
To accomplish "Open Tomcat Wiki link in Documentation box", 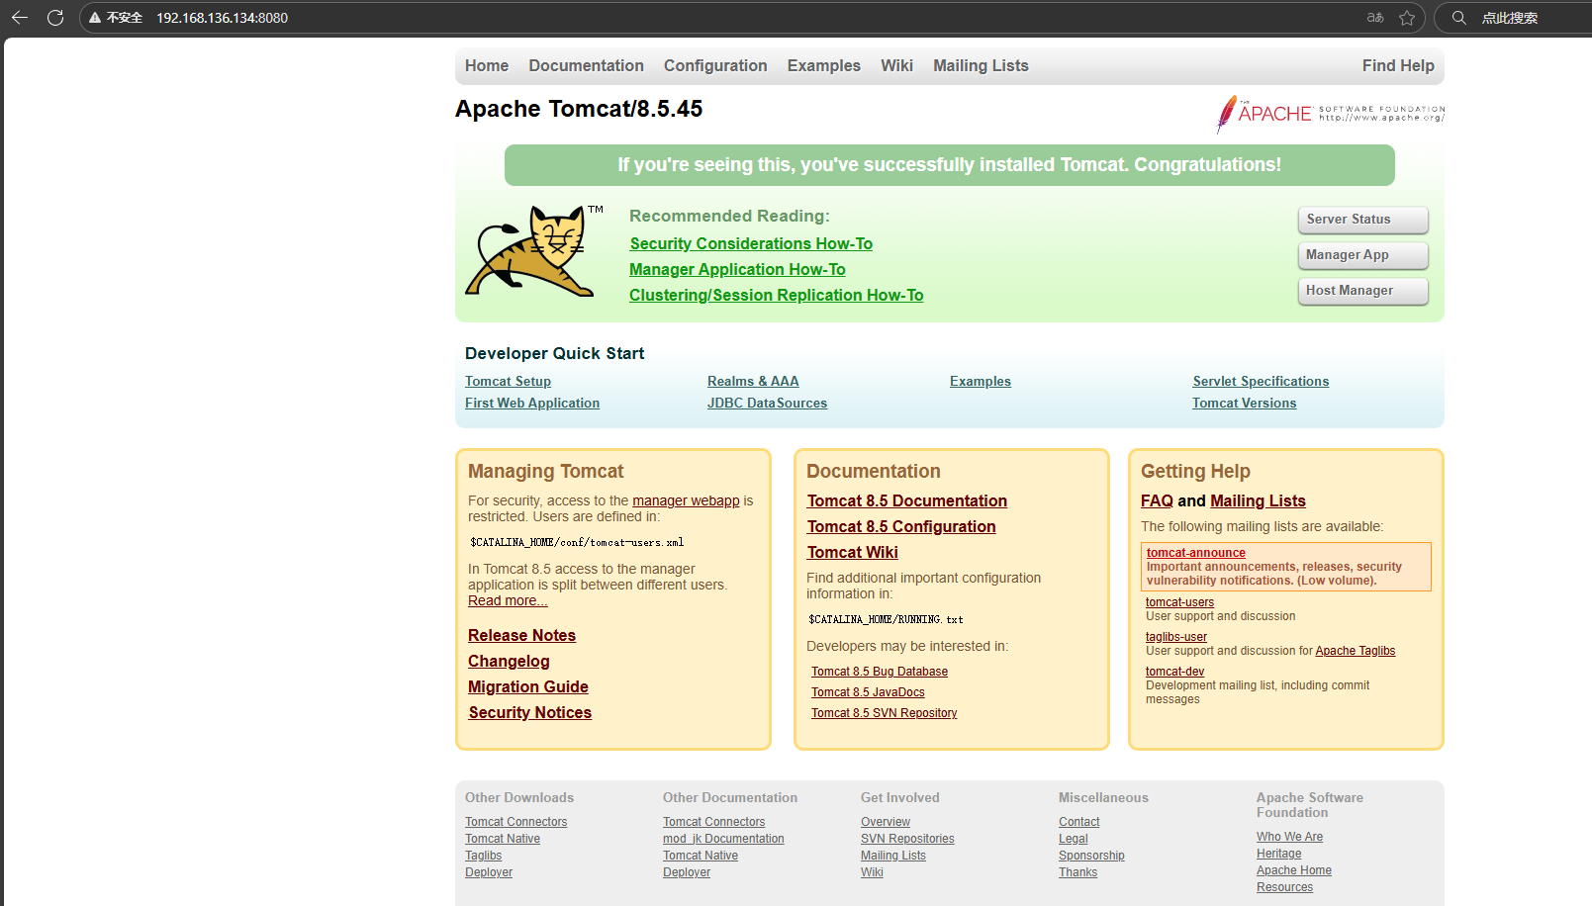I will tap(852, 552).
